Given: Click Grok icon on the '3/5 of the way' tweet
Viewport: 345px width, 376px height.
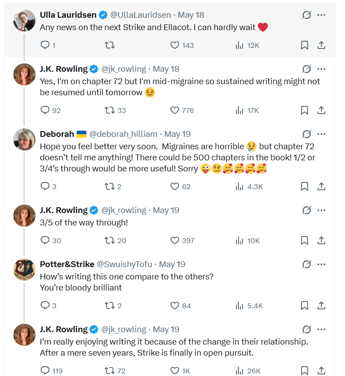Looking at the screenshot, I should pos(306,210).
